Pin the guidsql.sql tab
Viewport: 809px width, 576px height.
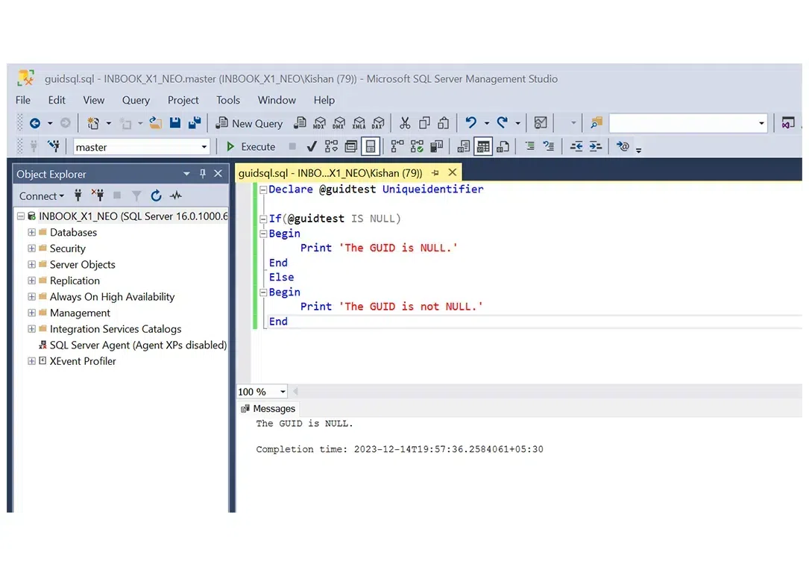(435, 173)
